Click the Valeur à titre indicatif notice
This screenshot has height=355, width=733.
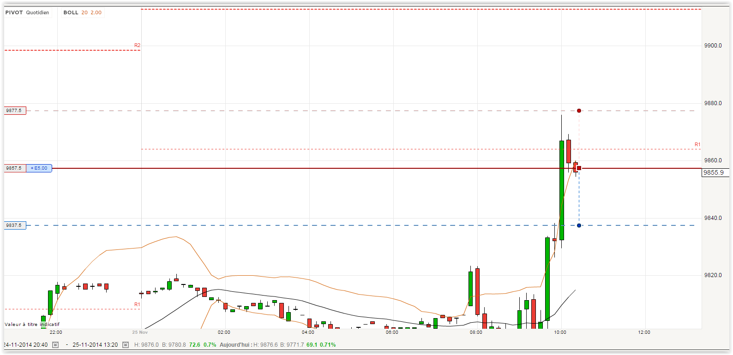(32, 325)
